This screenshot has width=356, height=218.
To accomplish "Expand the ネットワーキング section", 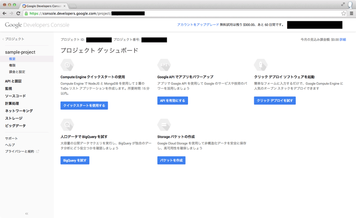I will pos(19,111).
